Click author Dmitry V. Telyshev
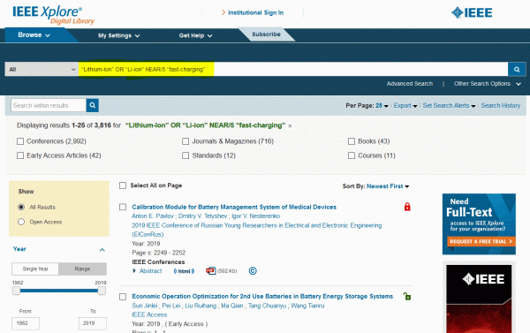This screenshot has height=333, width=530. pos(202,216)
